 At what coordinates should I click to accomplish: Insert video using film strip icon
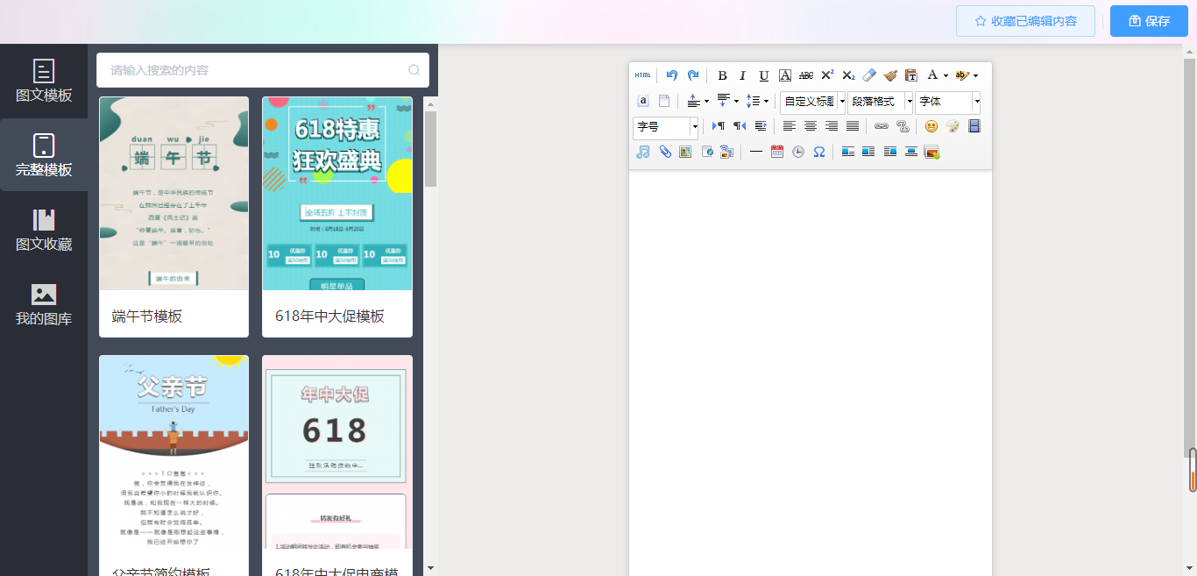974,126
